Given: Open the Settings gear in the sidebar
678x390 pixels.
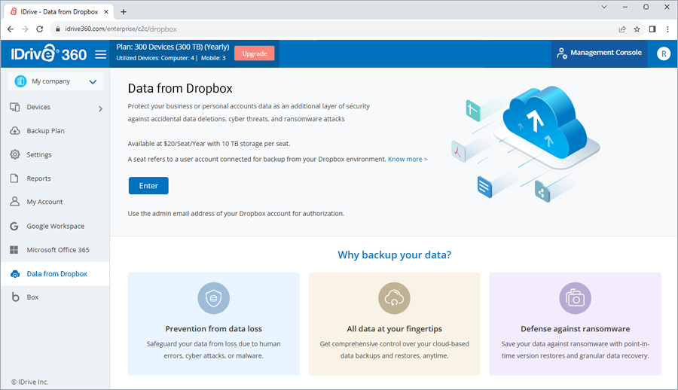Looking at the screenshot, I should (x=15, y=154).
